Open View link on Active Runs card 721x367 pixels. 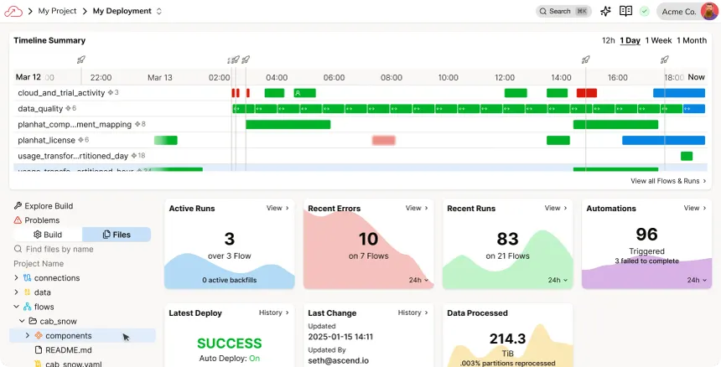[x=278, y=208]
